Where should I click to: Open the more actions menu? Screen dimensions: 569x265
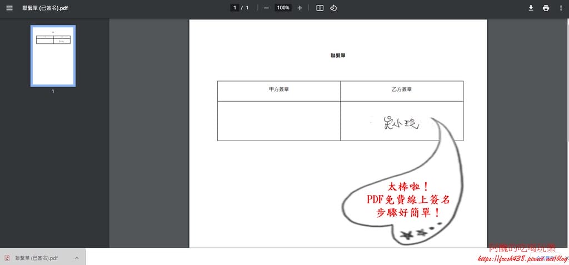coord(561,8)
